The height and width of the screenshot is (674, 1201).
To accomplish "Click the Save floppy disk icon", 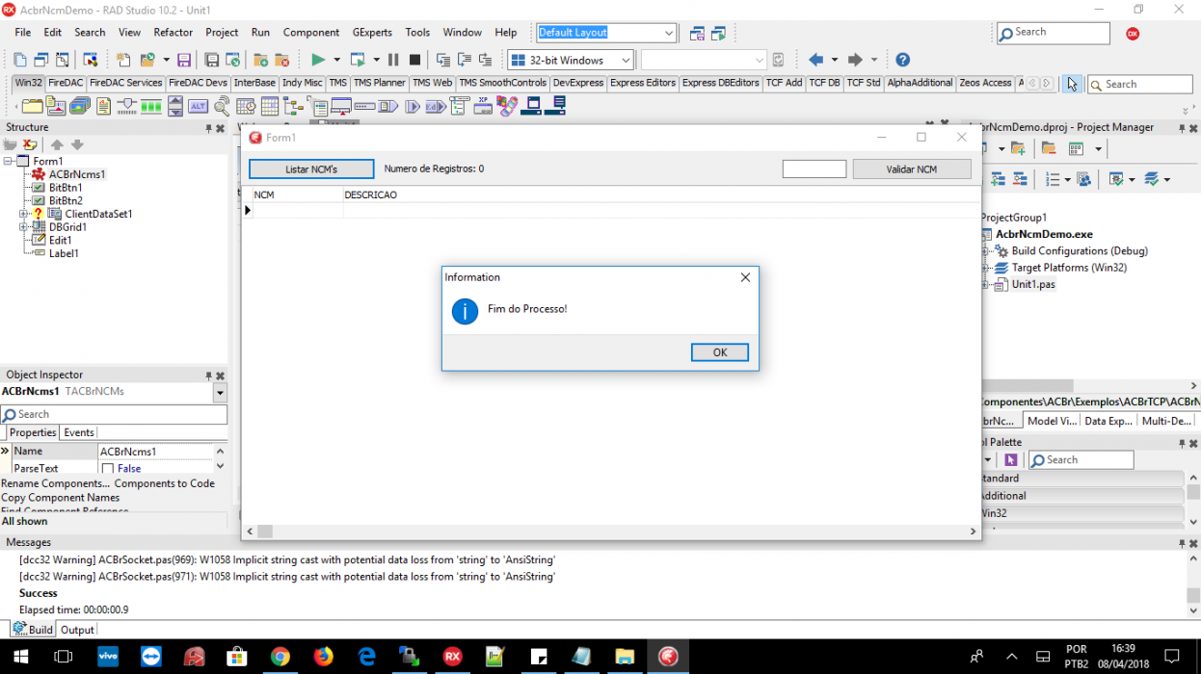I will tap(183, 60).
